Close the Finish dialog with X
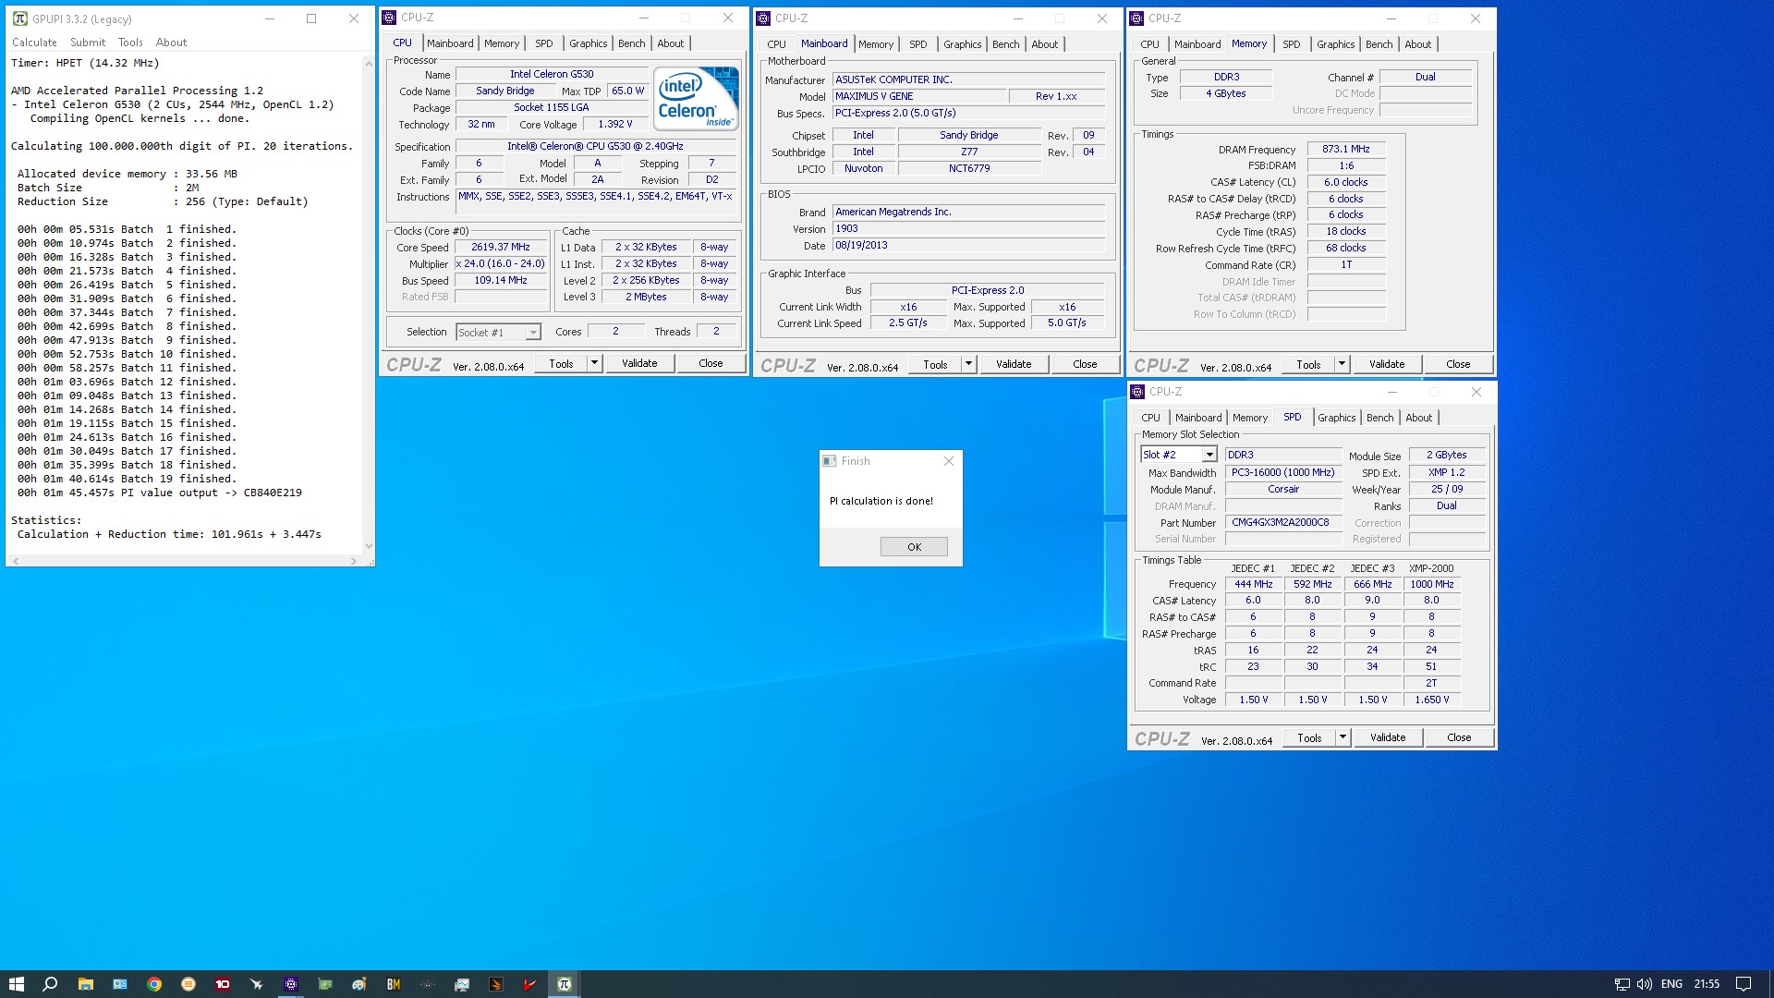 click(x=948, y=461)
